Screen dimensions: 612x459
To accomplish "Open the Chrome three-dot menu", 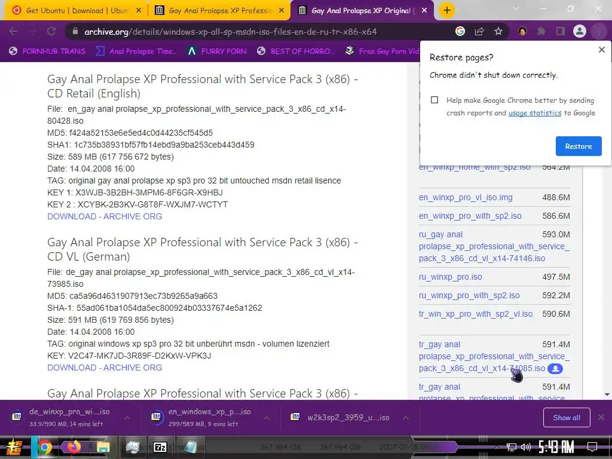I will click(x=599, y=32).
